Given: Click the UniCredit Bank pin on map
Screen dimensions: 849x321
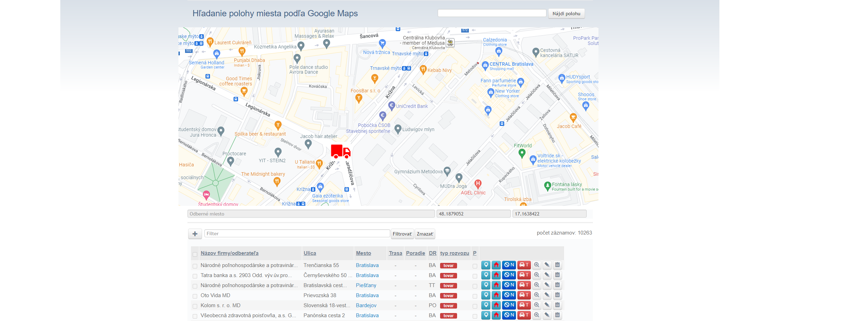Looking at the screenshot, I should 392,106.
